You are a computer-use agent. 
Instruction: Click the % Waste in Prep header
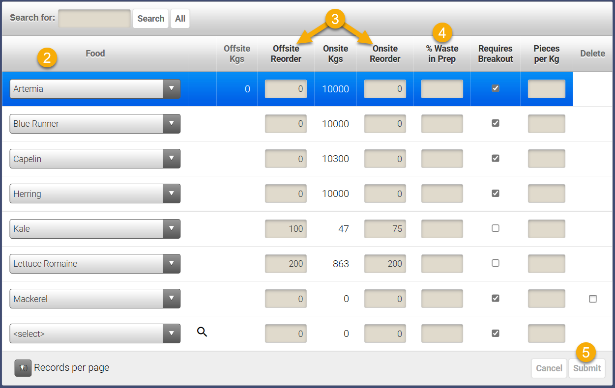click(x=442, y=54)
